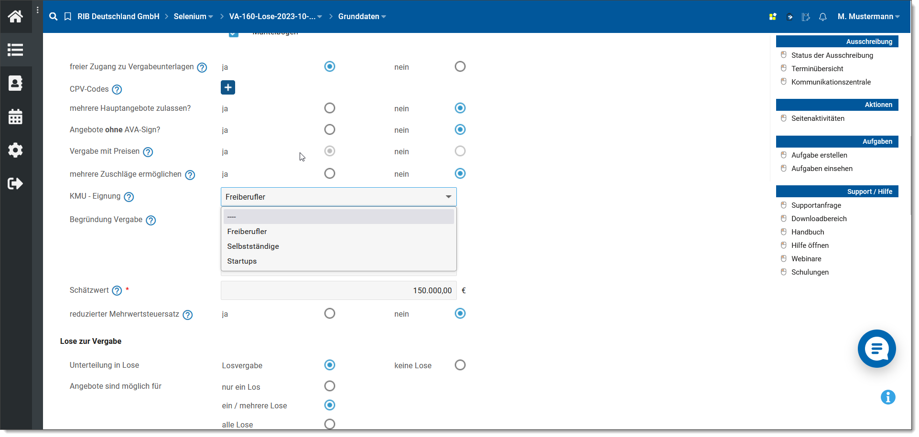Click the Supportanfrage link
919x437 pixels.
coord(816,205)
